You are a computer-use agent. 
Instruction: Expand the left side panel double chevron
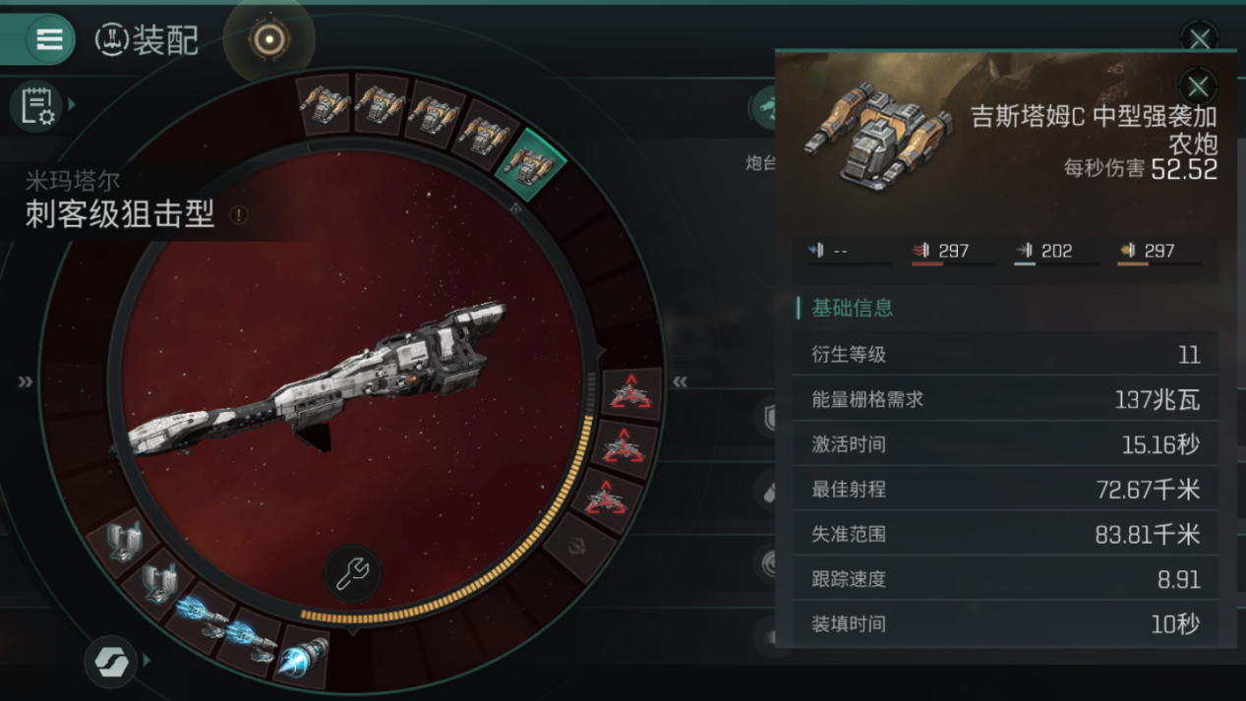[x=25, y=382]
